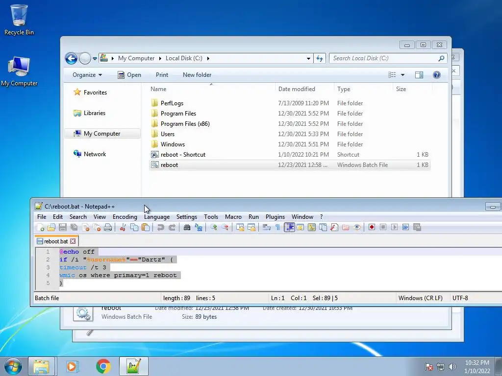Viewport: 502px width, 376px height.
Task: Click New folder in Explorer toolbar
Action: tap(197, 75)
